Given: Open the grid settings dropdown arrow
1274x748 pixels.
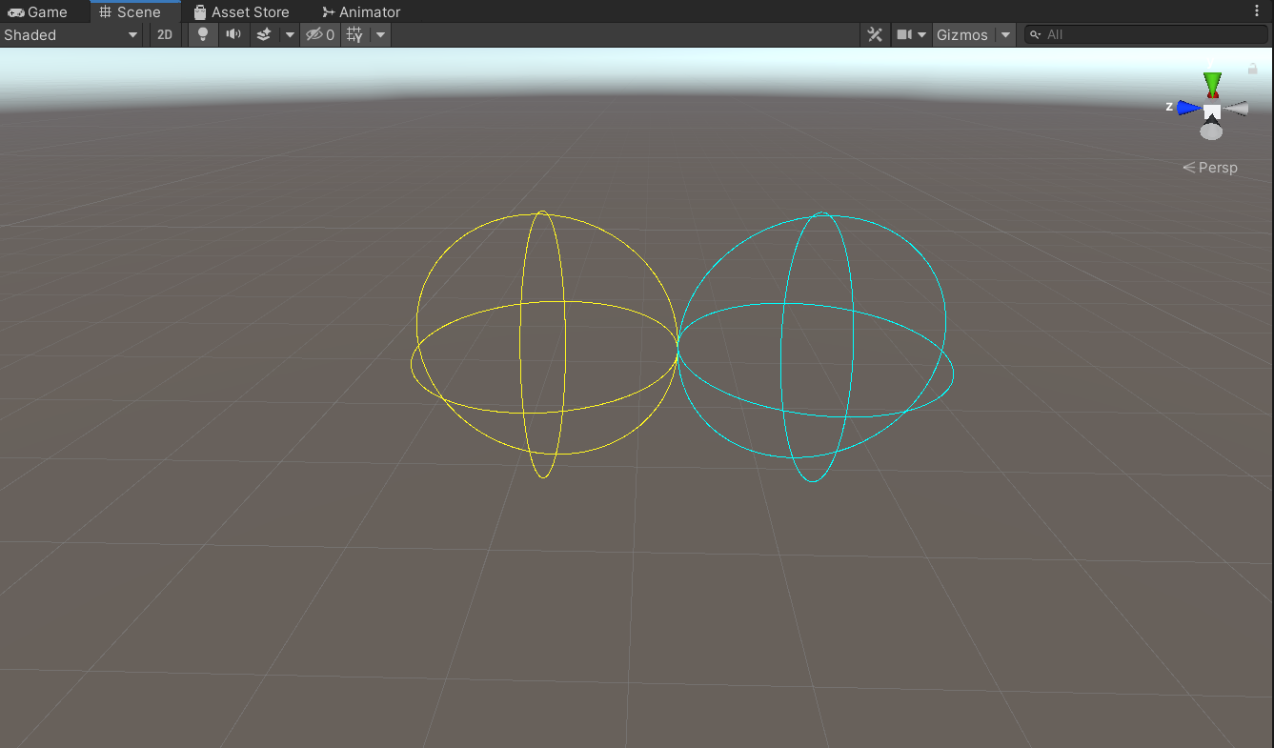Looking at the screenshot, I should (380, 35).
